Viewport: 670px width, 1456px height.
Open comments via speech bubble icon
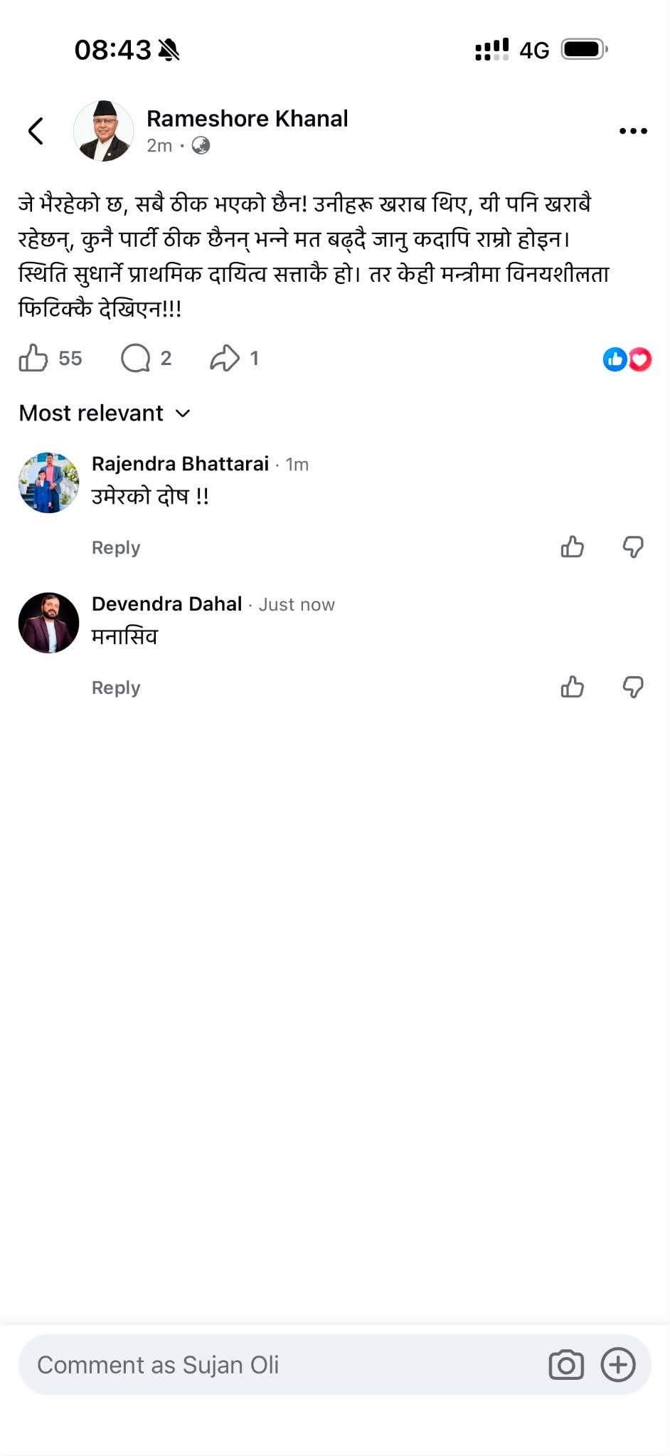135,358
